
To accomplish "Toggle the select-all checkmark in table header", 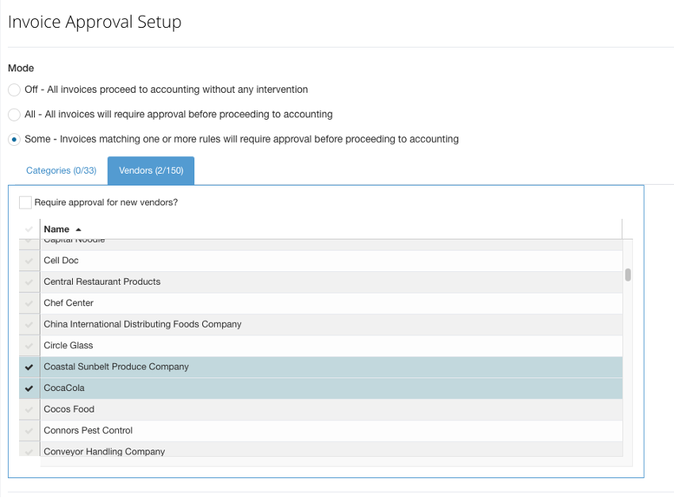I will coord(29,229).
